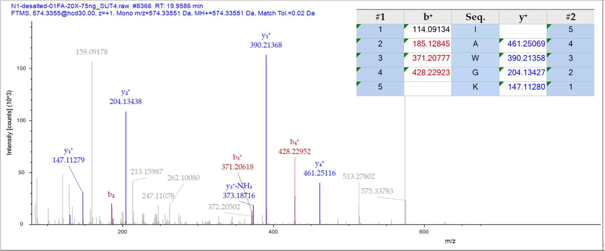Click the gray peak label 372.20502
The width and height of the screenshot is (605, 251).
coord(224,207)
